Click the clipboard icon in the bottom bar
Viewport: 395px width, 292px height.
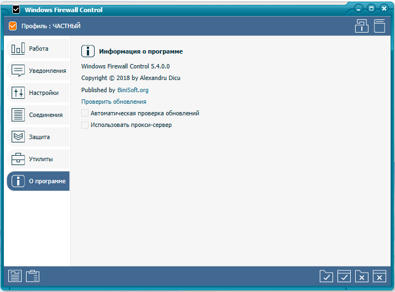pyautogui.click(x=33, y=276)
